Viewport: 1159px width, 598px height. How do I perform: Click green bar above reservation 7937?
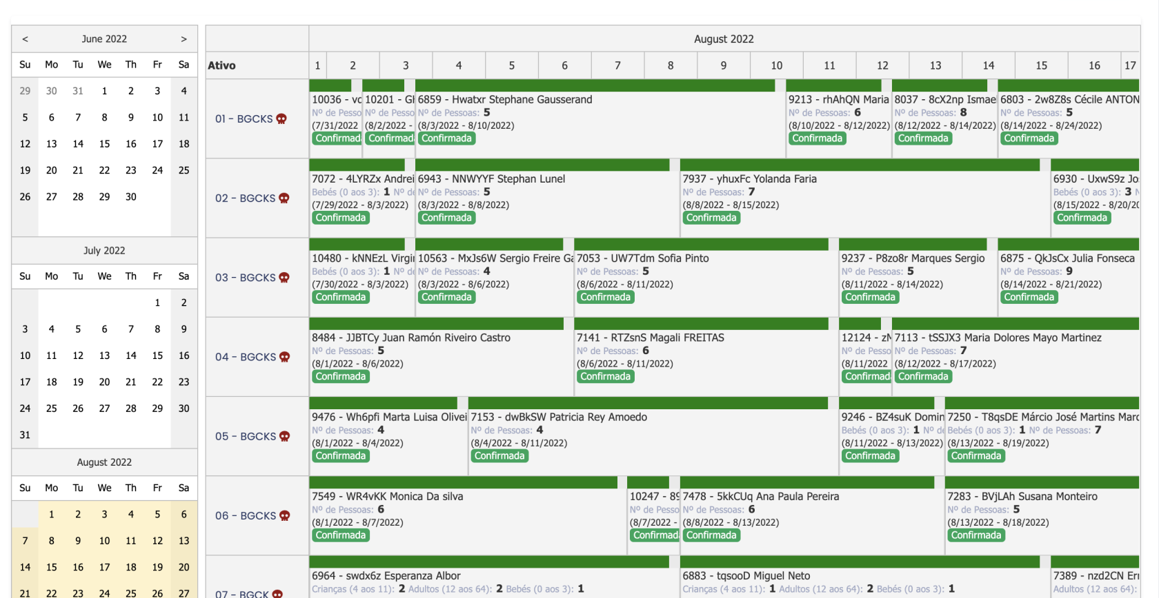860,165
